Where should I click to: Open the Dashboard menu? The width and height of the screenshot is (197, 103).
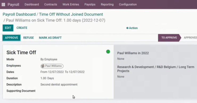point(32,4)
